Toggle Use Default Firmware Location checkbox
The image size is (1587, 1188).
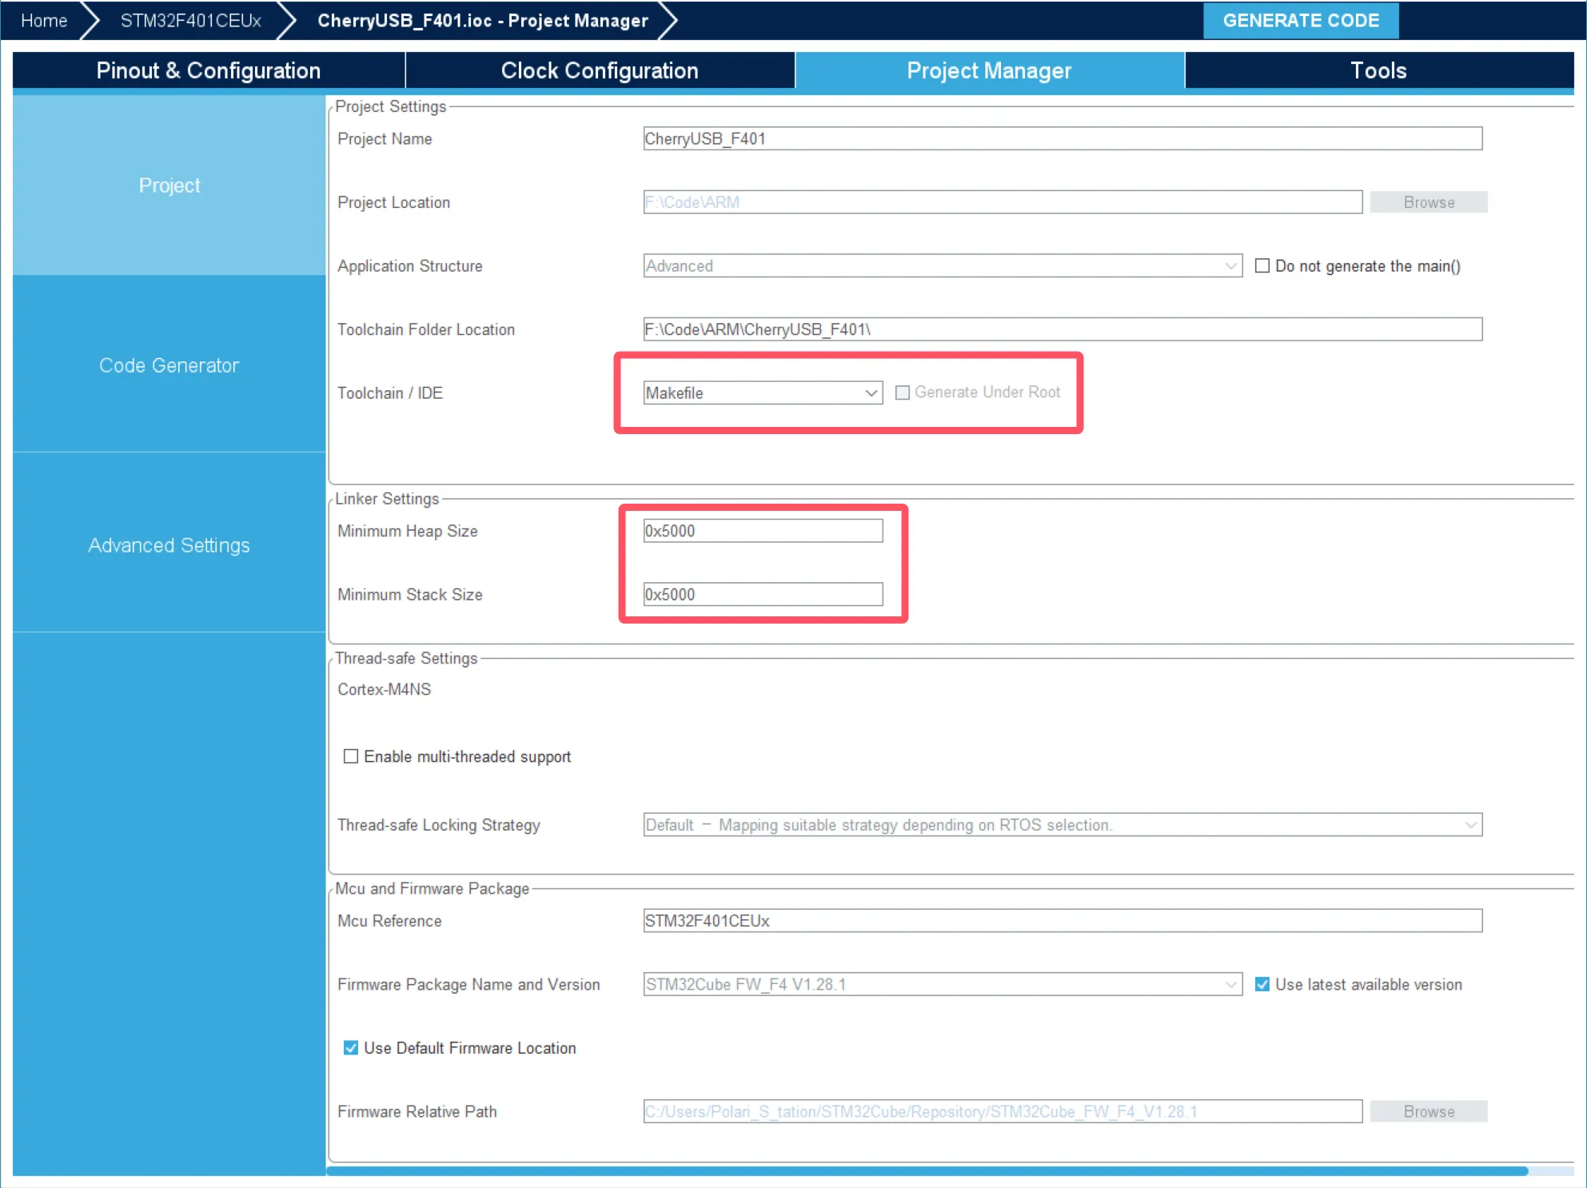coord(350,1047)
